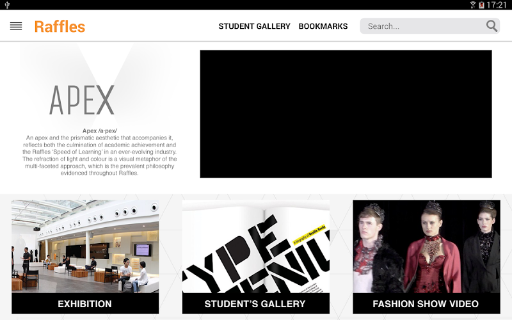Select the exhibition hall photo thumbnail

(x=85, y=246)
